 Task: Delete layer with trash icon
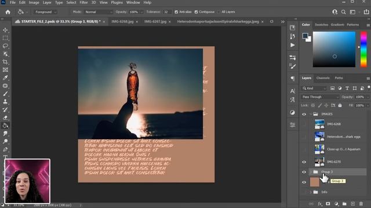[361, 204]
